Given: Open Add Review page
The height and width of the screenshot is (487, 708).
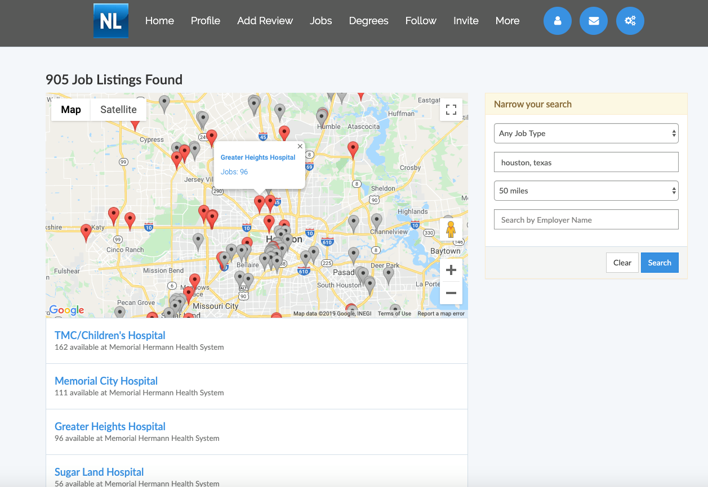Looking at the screenshot, I should 265,21.
